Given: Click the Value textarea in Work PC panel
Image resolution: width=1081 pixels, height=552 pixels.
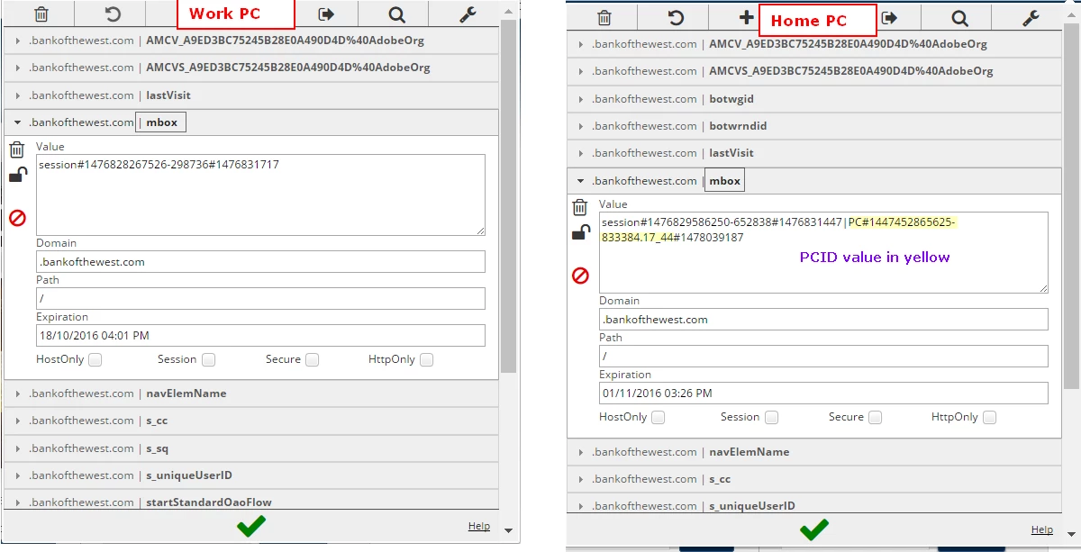Looking at the screenshot, I should pyautogui.click(x=260, y=195).
